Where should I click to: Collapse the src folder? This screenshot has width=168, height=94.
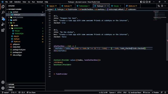click(x=25, y=23)
